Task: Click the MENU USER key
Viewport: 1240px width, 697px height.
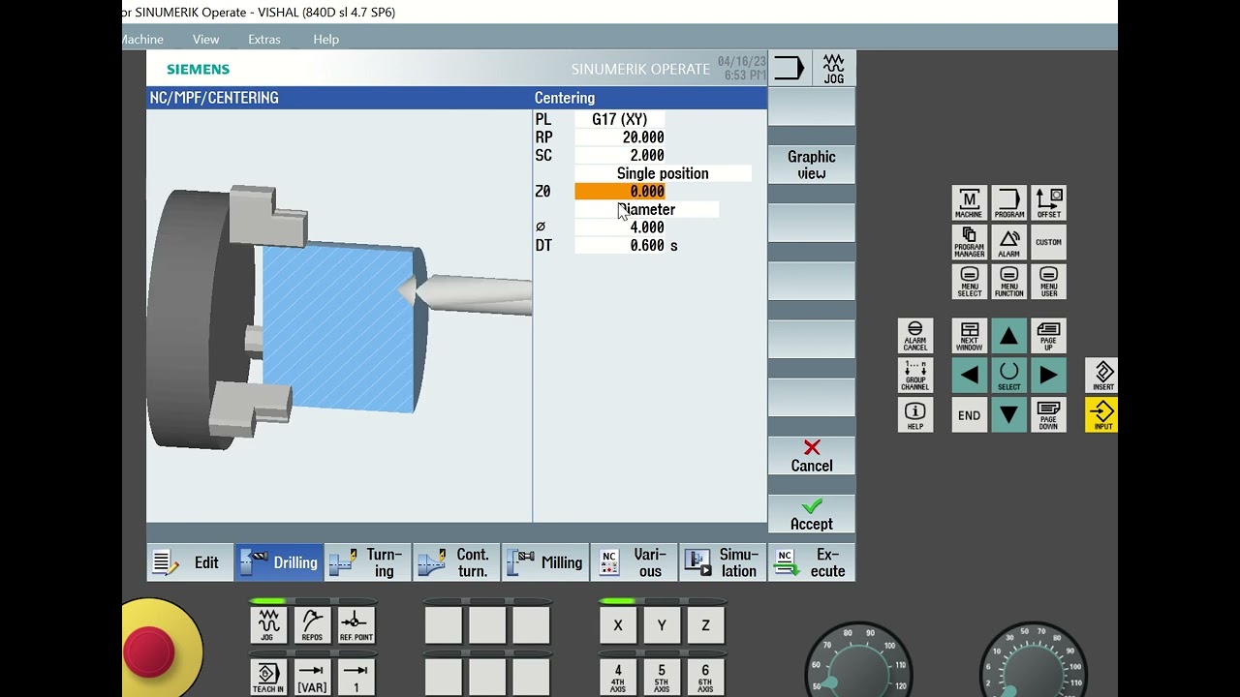Action: click(x=1048, y=282)
